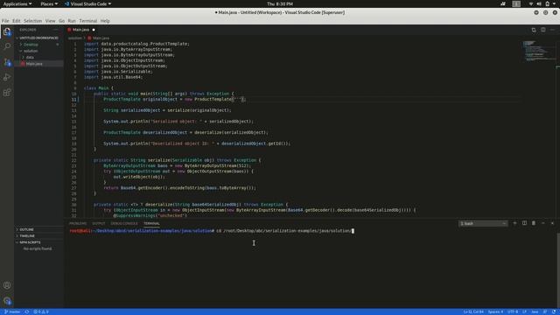Click LF end-of-line in status bar

525,311
